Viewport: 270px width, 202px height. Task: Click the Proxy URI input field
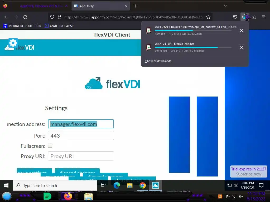tap(81, 156)
